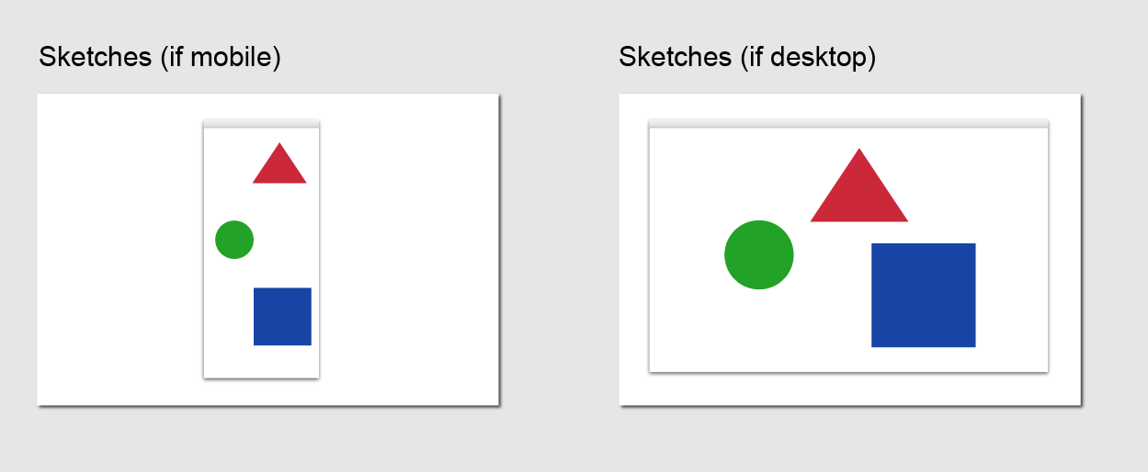Click the blue square in desktop sketch

[924, 295]
